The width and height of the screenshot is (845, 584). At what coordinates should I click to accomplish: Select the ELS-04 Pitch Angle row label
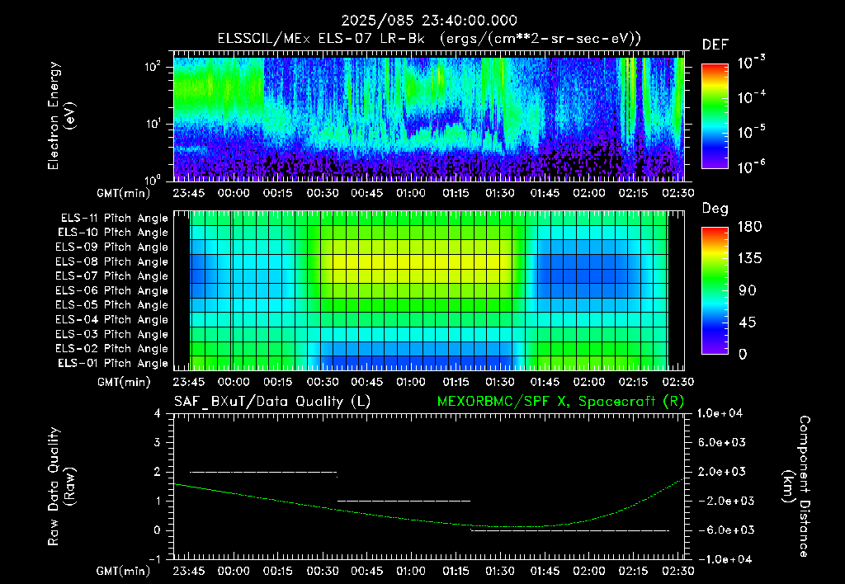[112, 319]
